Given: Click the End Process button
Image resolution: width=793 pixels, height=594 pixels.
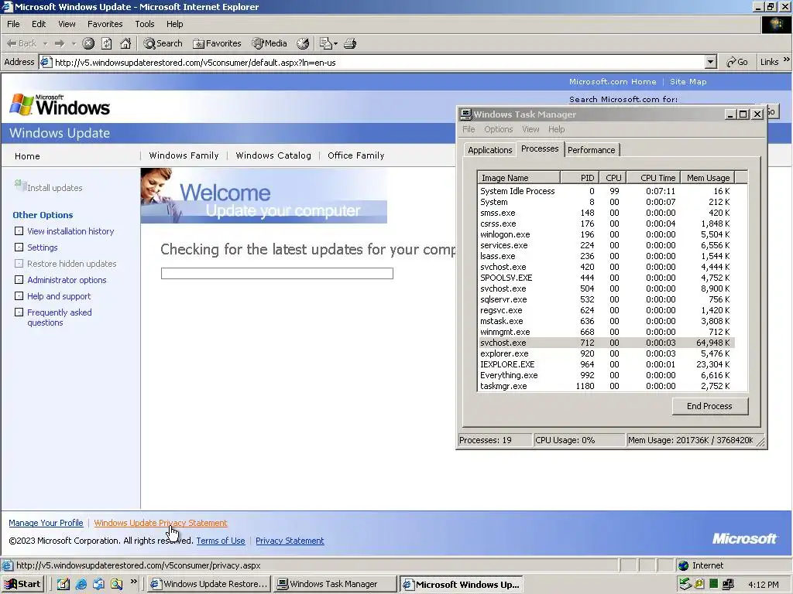Looking at the screenshot, I should tap(709, 406).
